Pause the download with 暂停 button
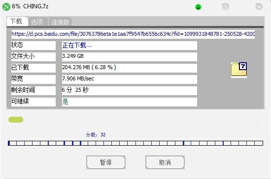 tap(106, 162)
